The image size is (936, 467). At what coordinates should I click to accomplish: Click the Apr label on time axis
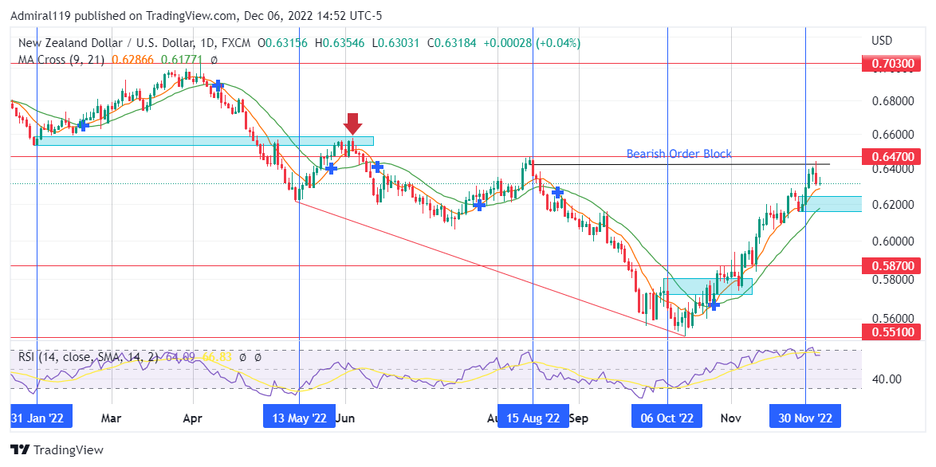[193, 418]
